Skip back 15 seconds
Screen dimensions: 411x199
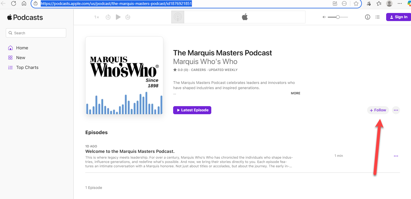(x=108, y=17)
